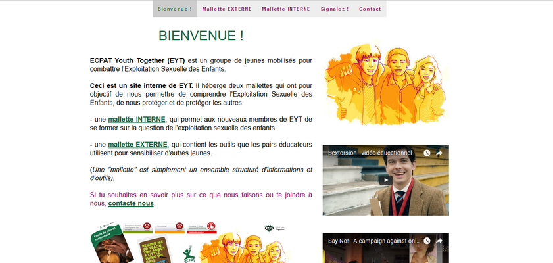Click the contacte nous link
The width and height of the screenshot is (553, 263).
pyautogui.click(x=131, y=203)
